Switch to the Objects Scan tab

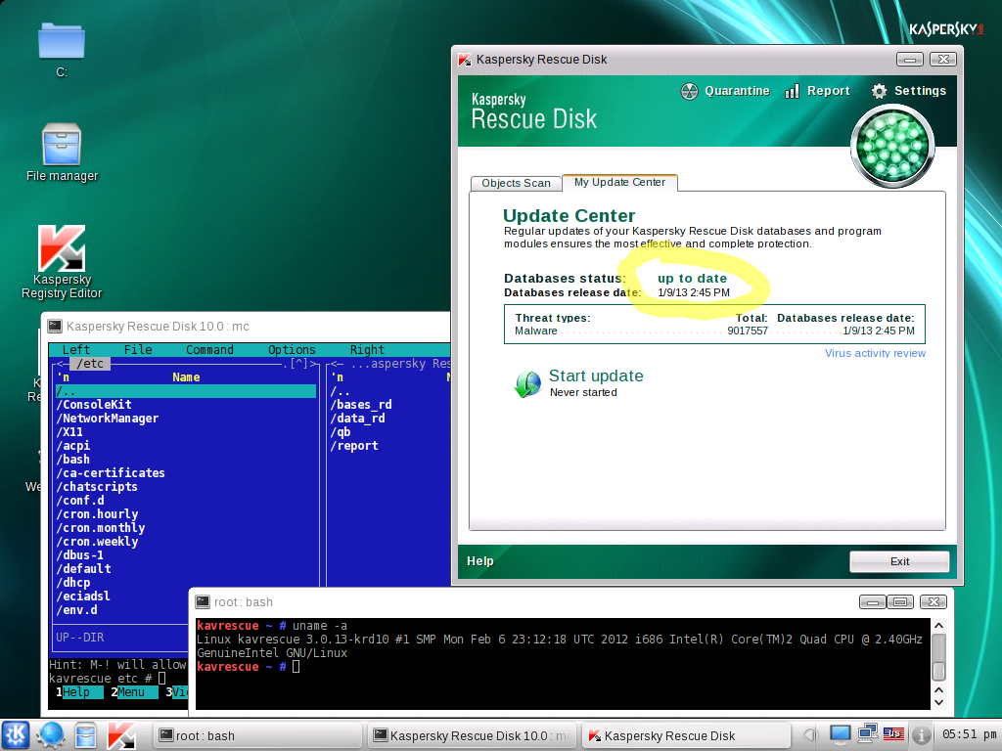(516, 183)
